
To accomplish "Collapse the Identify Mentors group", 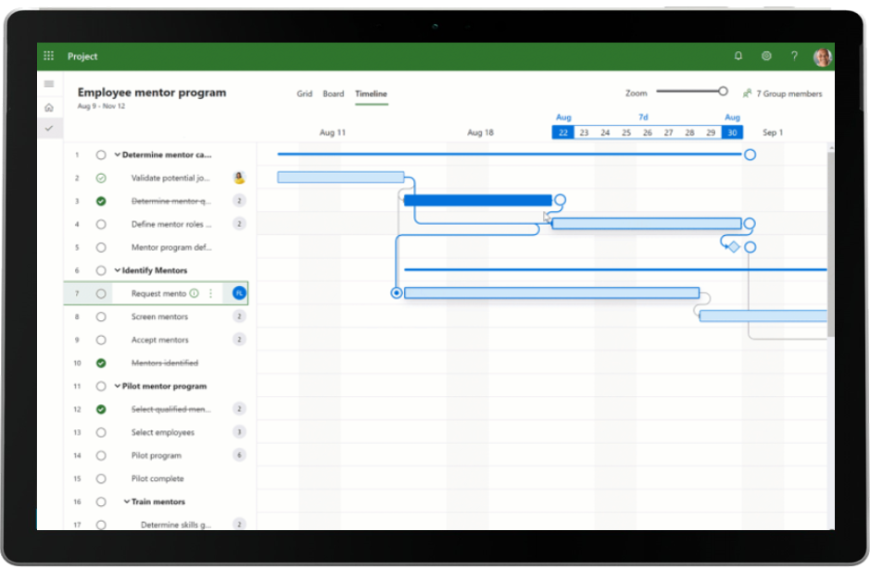I will (118, 270).
